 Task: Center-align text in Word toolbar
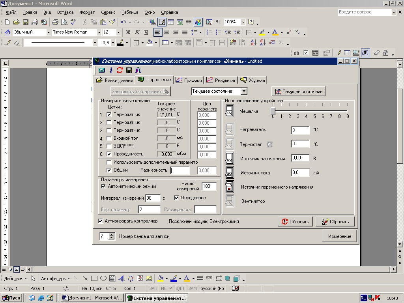166,32
